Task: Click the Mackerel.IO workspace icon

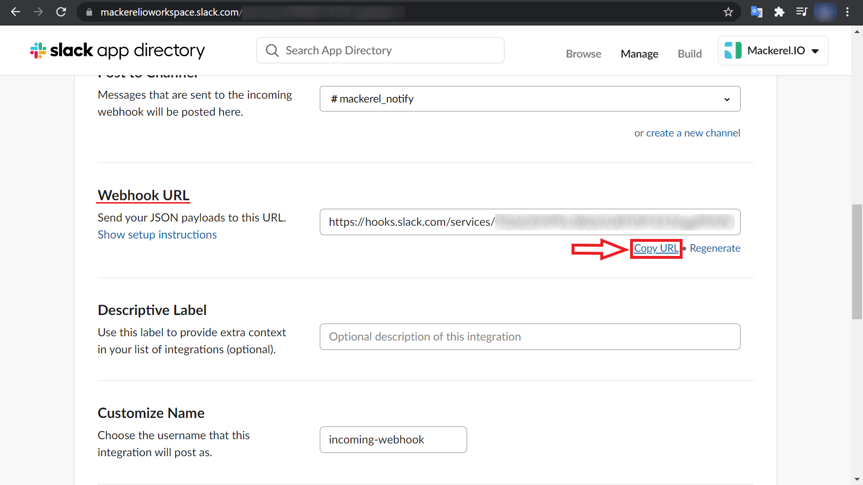Action: [734, 50]
